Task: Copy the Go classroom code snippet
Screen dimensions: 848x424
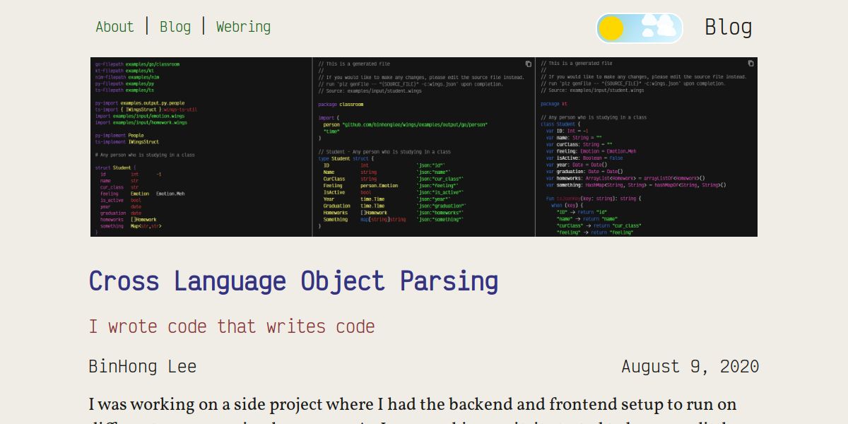Action: (529, 63)
